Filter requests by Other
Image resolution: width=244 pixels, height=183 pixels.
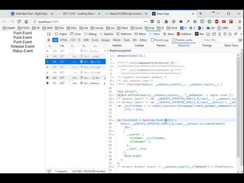pos(143,40)
